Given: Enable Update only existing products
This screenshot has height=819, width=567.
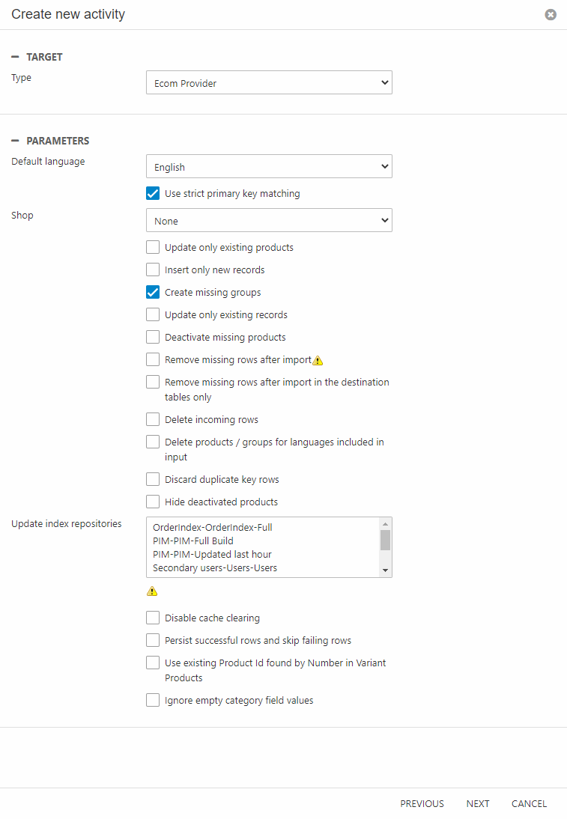Looking at the screenshot, I should [x=153, y=248].
